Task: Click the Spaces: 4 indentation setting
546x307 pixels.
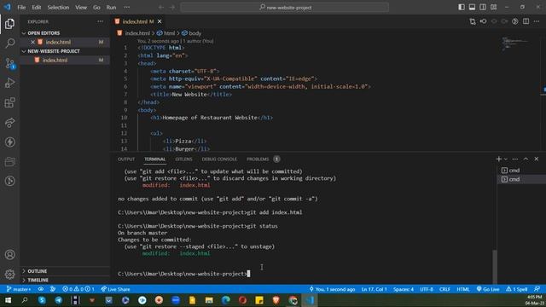Action: click(x=404, y=289)
